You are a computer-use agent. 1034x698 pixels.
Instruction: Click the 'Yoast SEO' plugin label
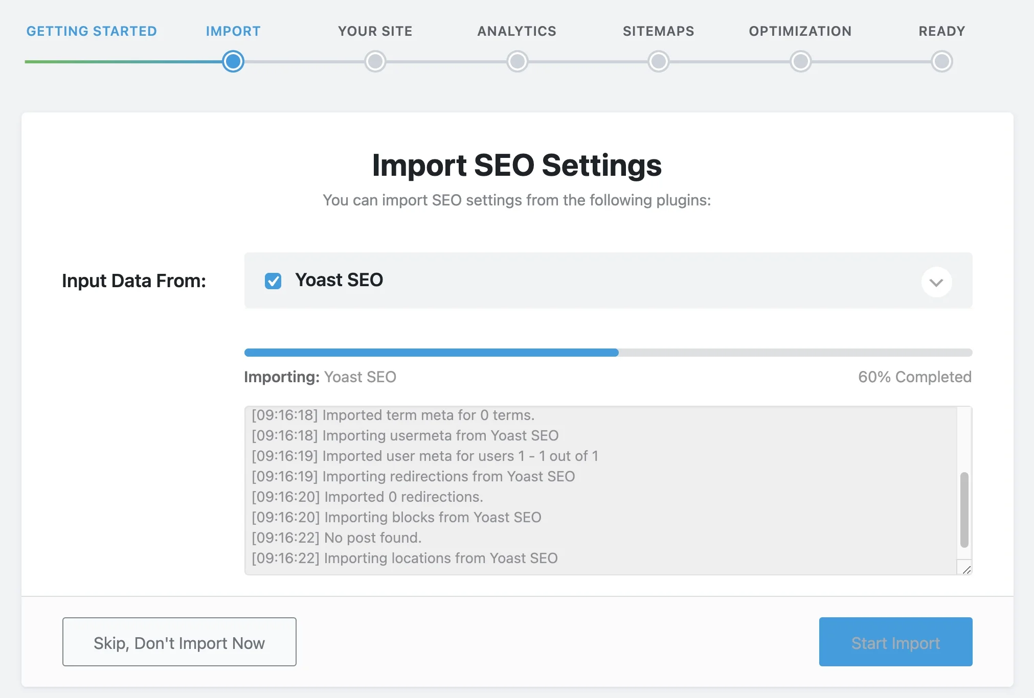pyautogui.click(x=339, y=280)
